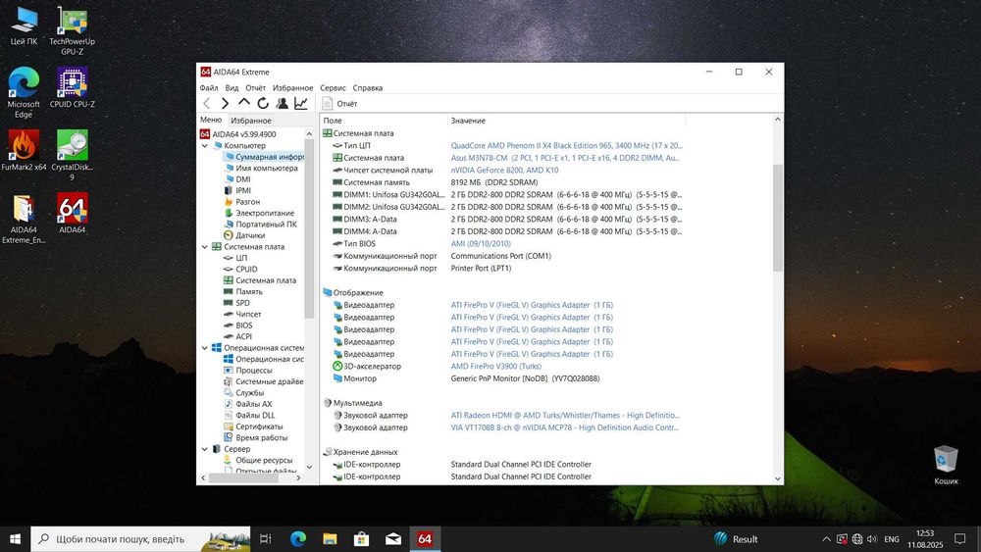Open the Справка menu
The image size is (981, 552).
[367, 88]
